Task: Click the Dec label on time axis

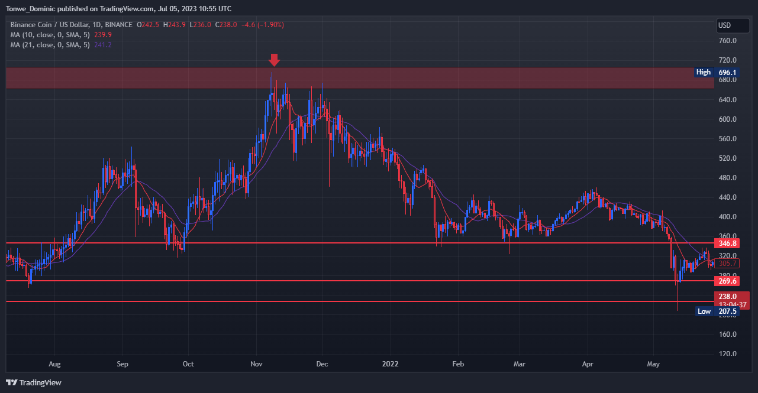Action: click(322, 364)
